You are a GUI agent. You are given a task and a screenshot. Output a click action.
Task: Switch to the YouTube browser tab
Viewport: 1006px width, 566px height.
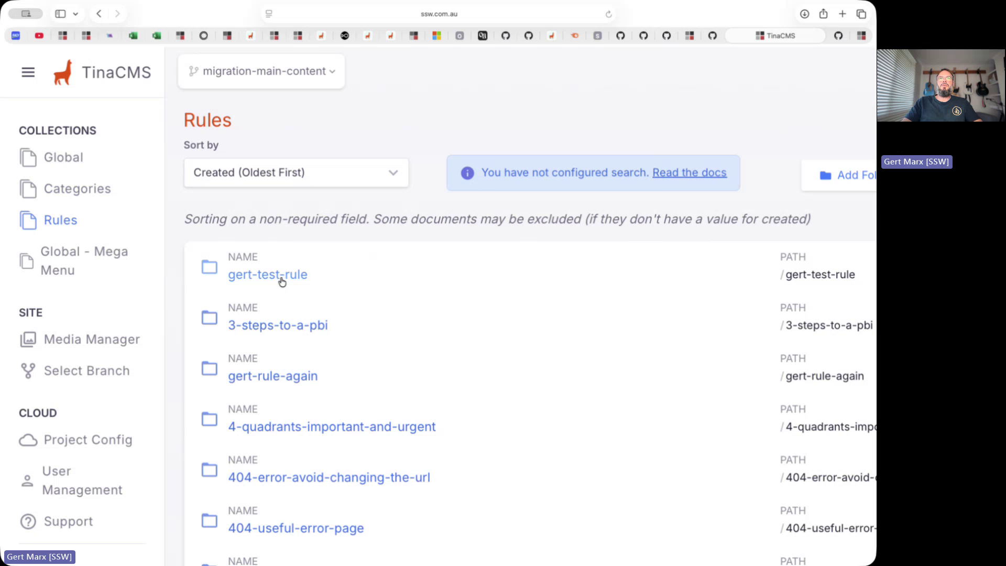click(x=39, y=36)
